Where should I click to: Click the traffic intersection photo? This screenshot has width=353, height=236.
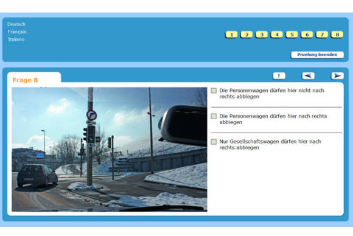[110, 150]
